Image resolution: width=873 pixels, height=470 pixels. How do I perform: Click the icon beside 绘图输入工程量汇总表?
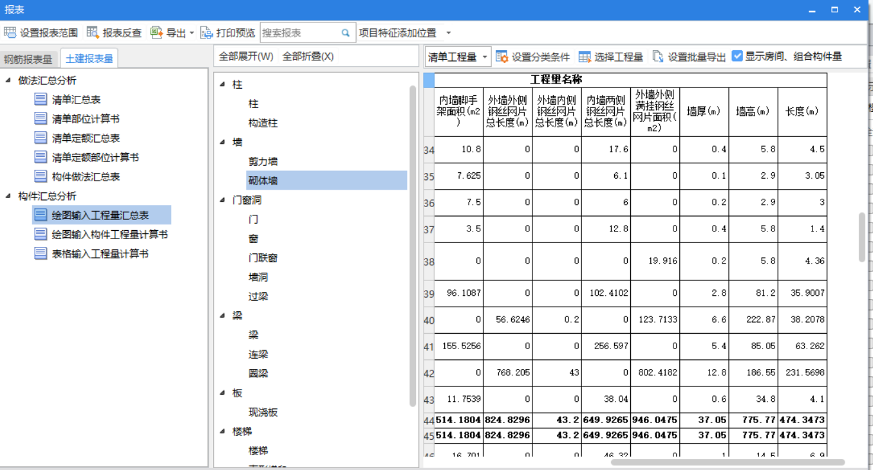(41, 215)
